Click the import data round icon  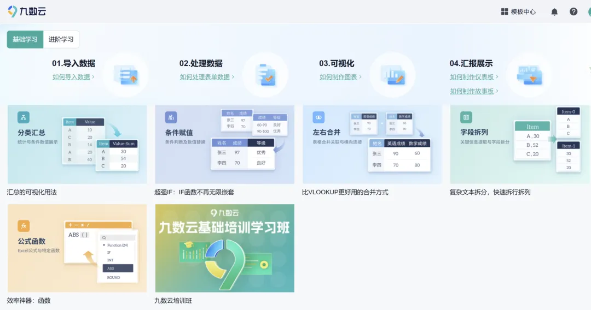pos(125,75)
